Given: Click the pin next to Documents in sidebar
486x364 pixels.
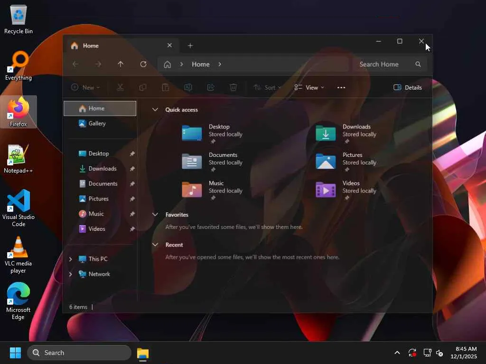Looking at the screenshot, I should click(x=132, y=184).
